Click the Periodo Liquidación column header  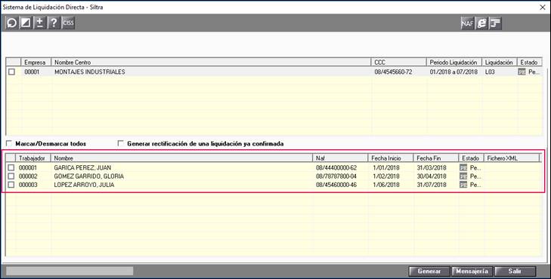pyautogui.click(x=454, y=62)
